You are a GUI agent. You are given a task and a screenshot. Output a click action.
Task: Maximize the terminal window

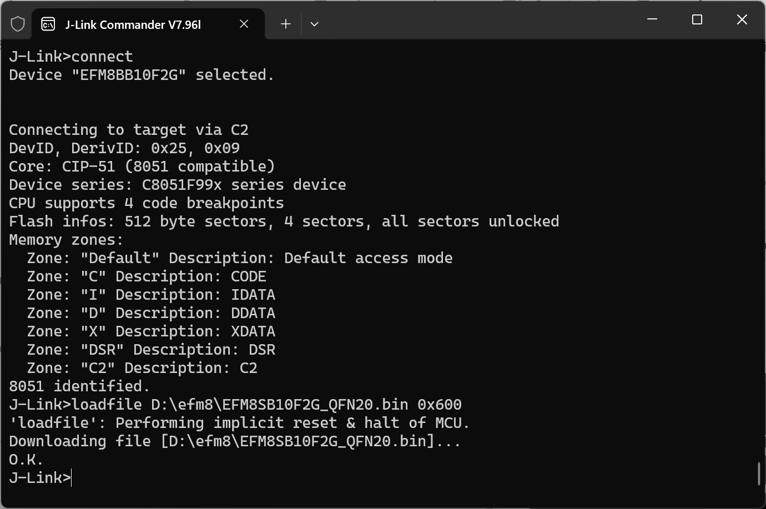tap(697, 19)
